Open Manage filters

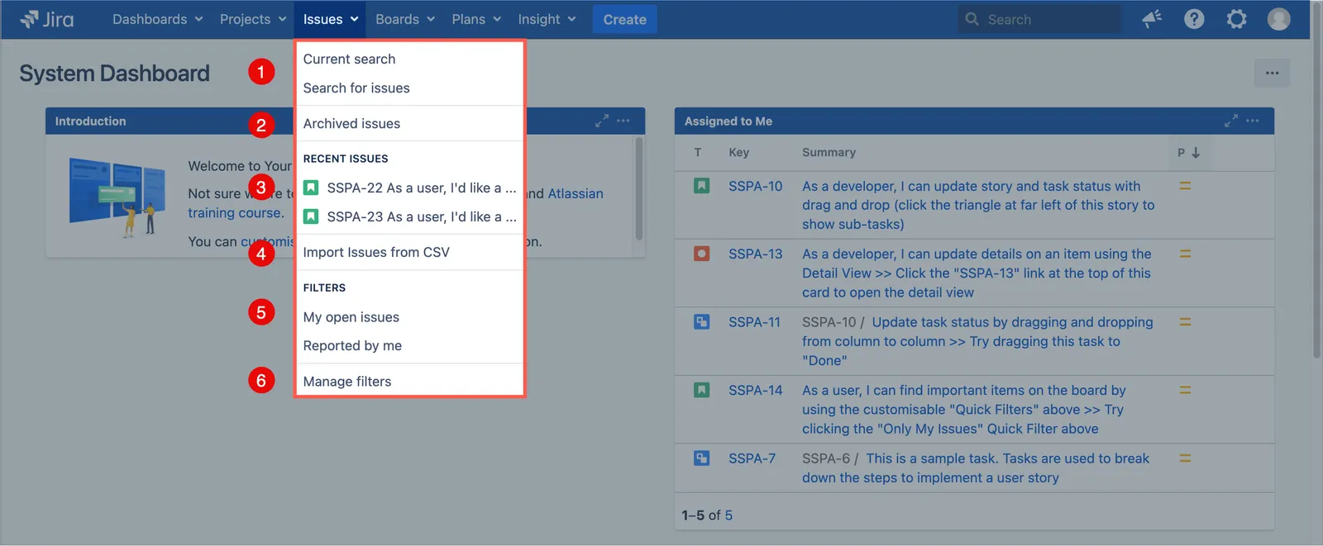click(x=410, y=382)
